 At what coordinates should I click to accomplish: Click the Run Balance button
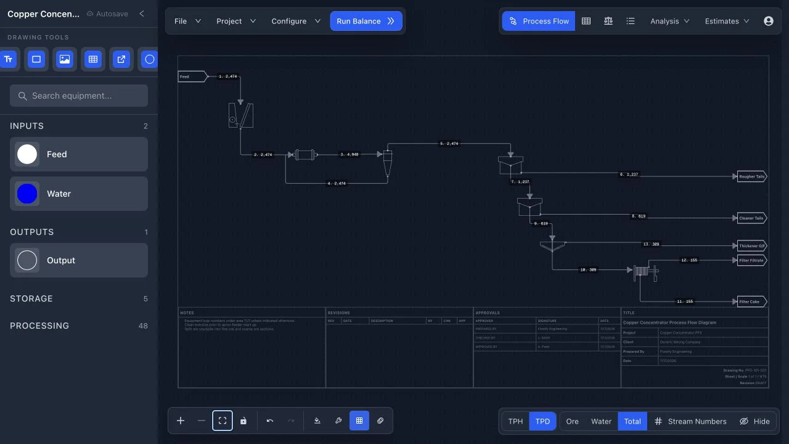(x=366, y=21)
